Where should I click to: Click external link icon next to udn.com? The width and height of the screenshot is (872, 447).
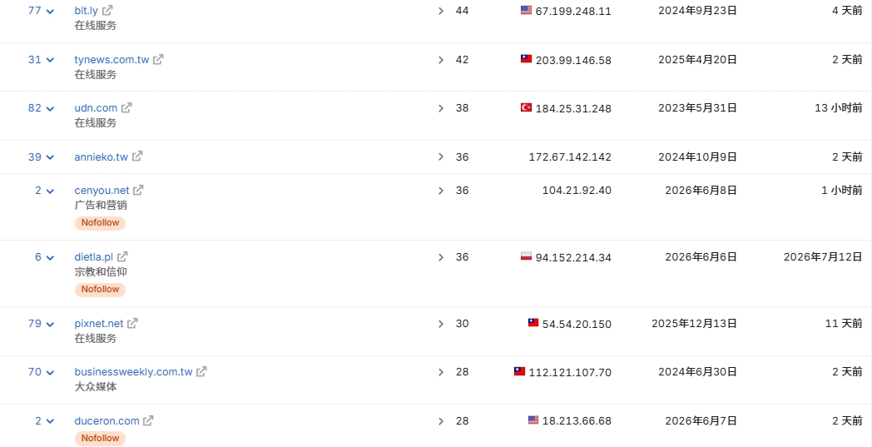point(126,107)
